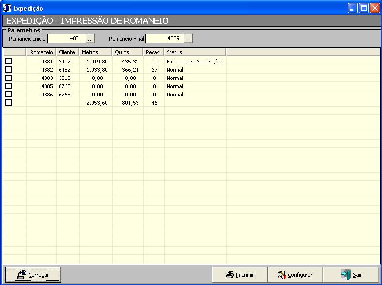Open Configurar settings

[295, 275]
